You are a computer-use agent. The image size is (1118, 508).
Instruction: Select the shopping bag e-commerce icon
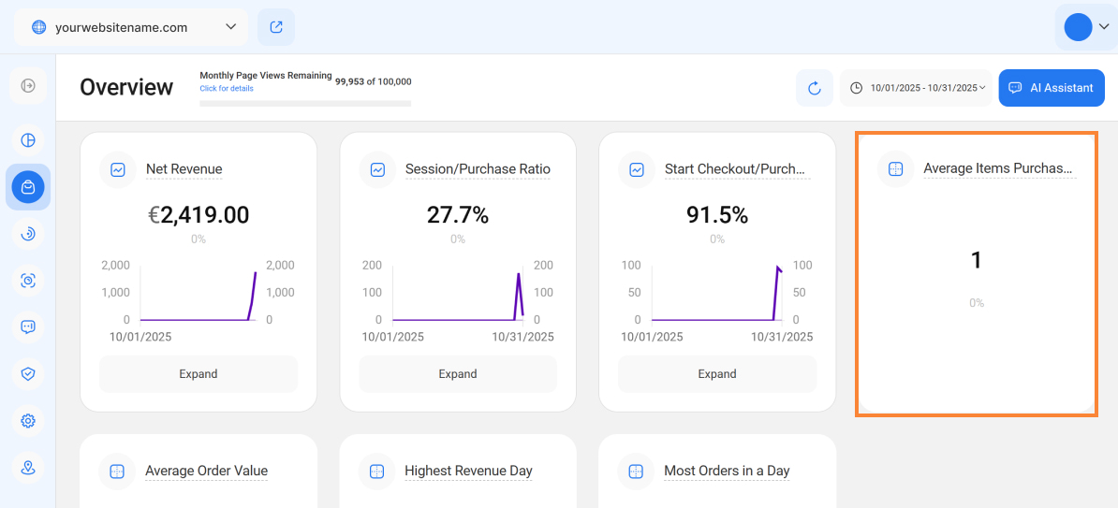(28, 187)
